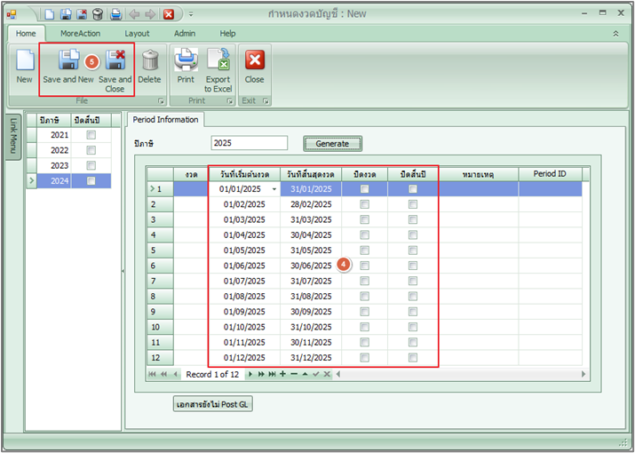Tick the year-end close checkbox for 2021
This screenshot has width=635, height=453.
click(x=91, y=135)
